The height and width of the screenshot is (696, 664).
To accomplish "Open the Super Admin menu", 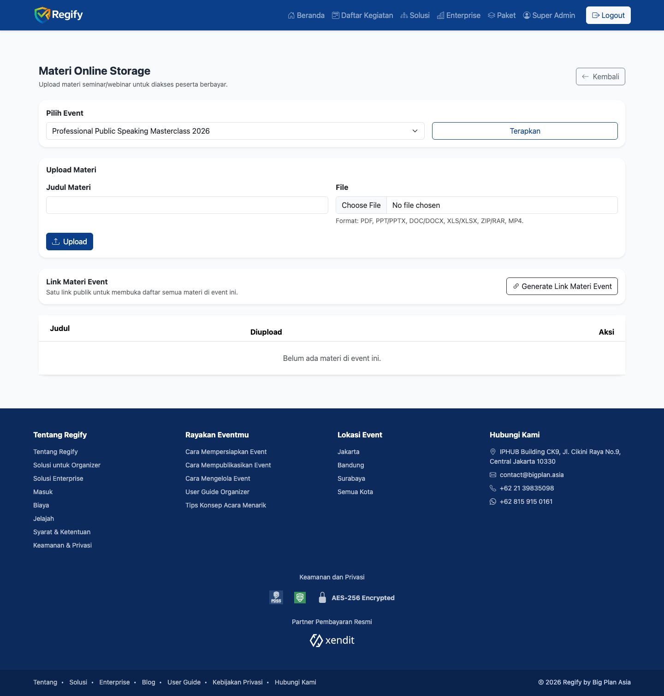I will (x=549, y=15).
